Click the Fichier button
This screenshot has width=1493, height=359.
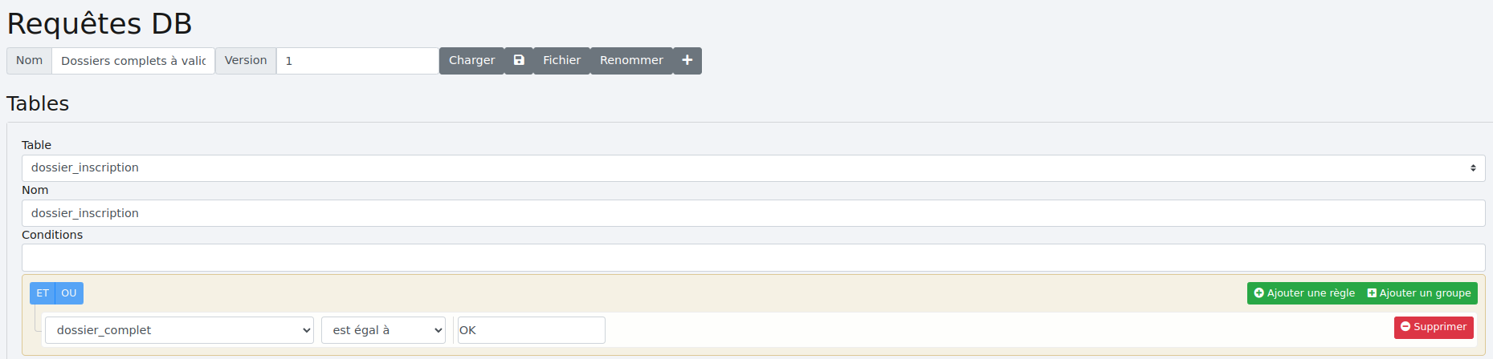point(561,61)
